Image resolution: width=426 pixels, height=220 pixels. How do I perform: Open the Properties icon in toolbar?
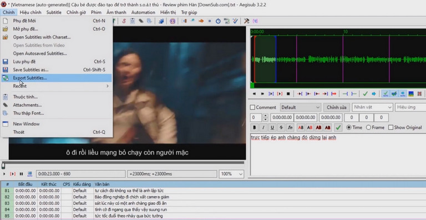pos(133,21)
